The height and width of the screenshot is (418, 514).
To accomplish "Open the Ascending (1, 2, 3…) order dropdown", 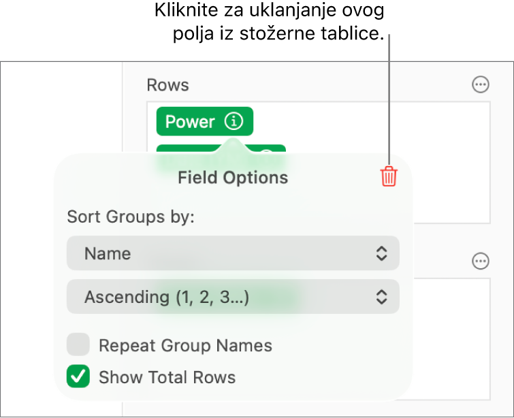I will 233,297.
